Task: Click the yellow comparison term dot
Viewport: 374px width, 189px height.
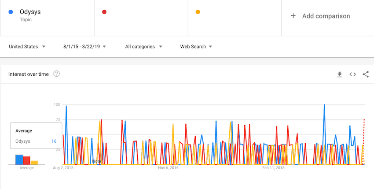Action: point(198,12)
